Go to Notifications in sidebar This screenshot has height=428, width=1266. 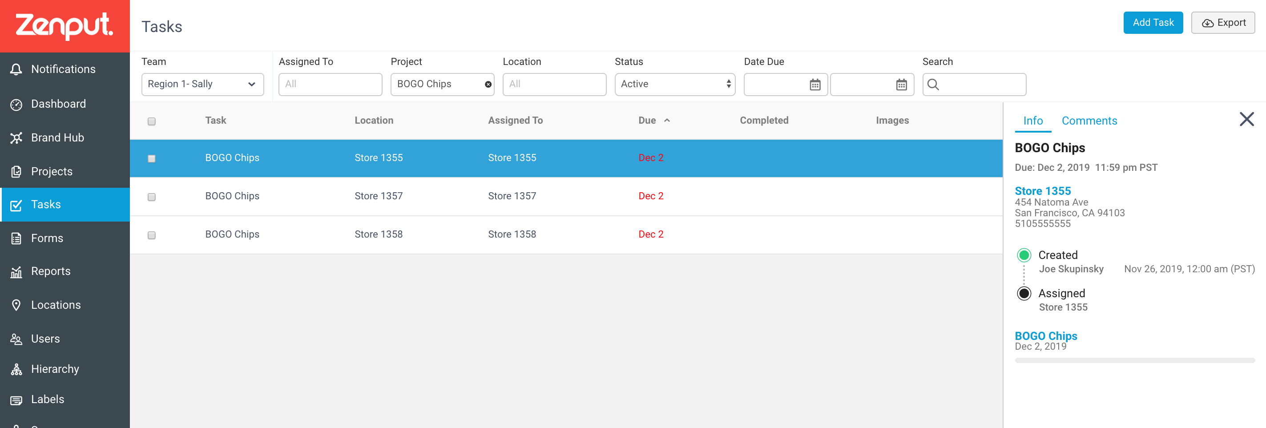[x=65, y=69]
